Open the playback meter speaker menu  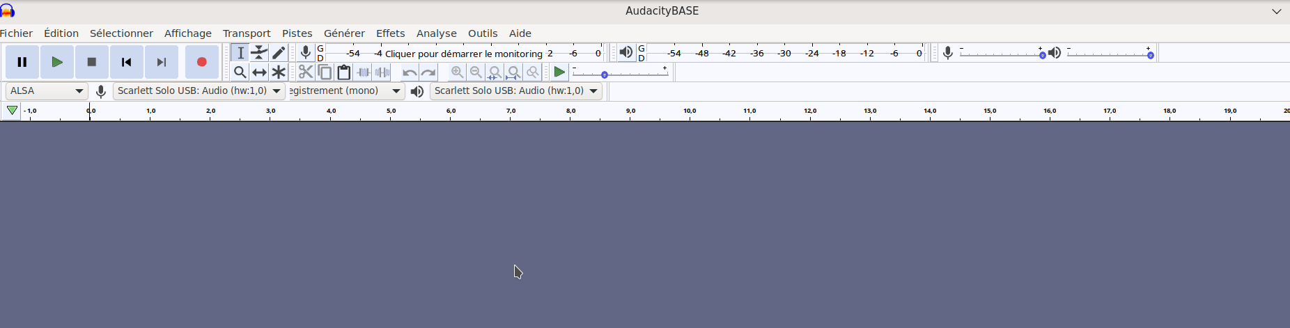pos(626,53)
